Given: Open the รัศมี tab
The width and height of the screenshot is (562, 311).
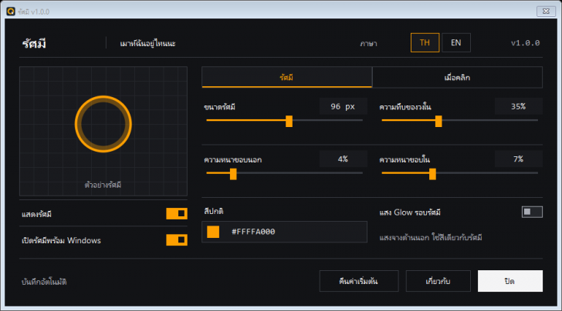Looking at the screenshot, I should pos(286,77).
